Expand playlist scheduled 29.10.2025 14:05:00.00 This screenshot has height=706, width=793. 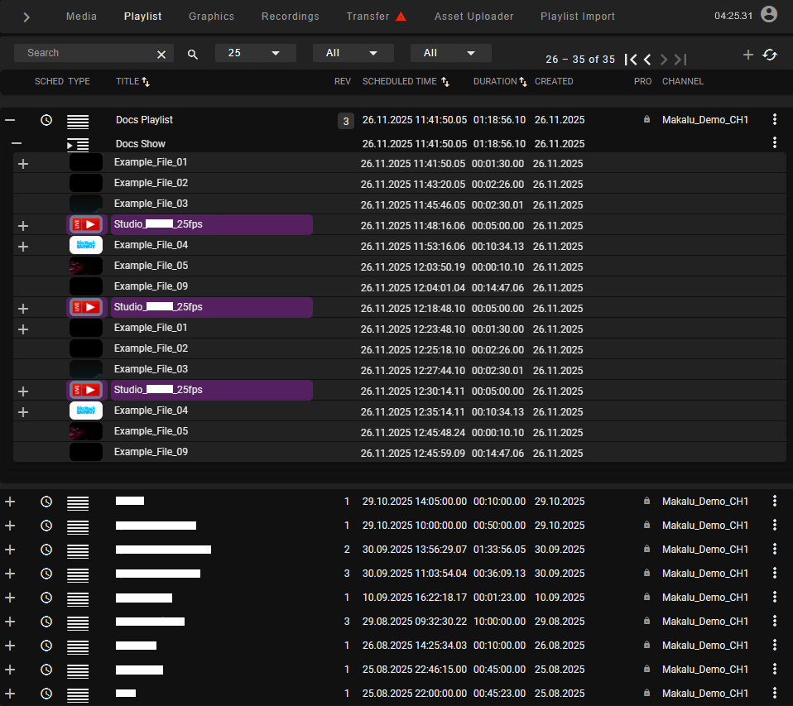[x=10, y=502]
